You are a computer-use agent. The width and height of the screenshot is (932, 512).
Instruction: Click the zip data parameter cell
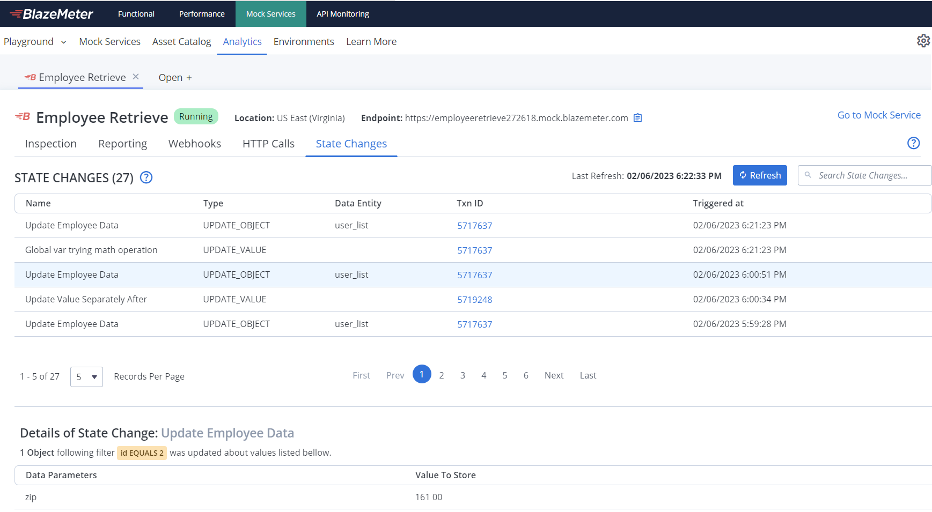click(x=31, y=498)
